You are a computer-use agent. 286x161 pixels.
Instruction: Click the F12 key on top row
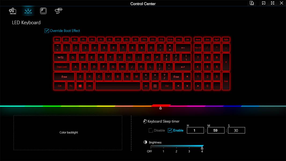click(162, 39)
